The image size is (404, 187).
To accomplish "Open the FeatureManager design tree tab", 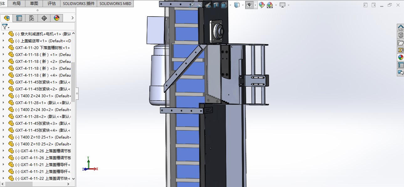I will click(7, 18).
